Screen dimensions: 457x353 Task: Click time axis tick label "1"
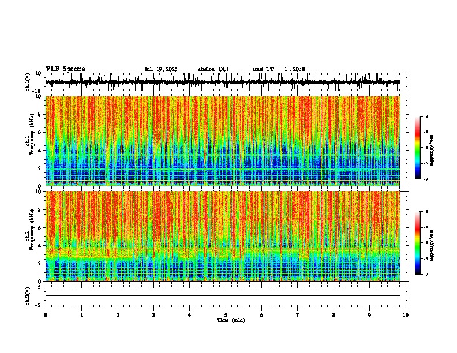tap(81, 315)
